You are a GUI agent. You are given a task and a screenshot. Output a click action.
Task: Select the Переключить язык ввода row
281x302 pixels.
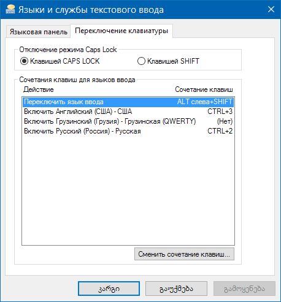128,102
